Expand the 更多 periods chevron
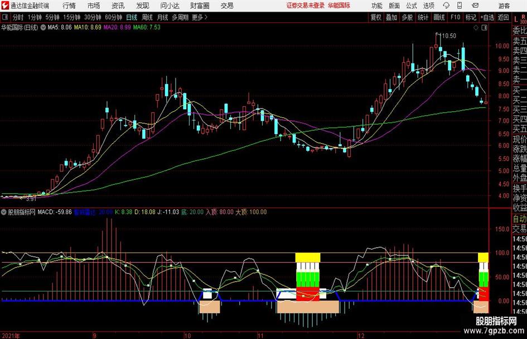 206,17
